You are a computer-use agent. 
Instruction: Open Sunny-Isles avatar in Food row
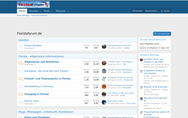[104, 102]
